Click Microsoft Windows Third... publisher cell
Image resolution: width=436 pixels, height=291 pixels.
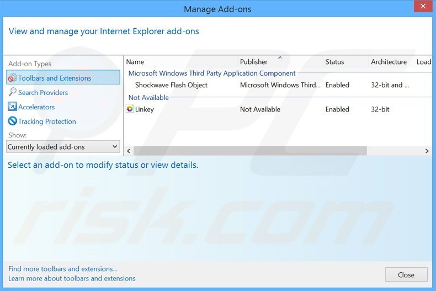coord(280,85)
